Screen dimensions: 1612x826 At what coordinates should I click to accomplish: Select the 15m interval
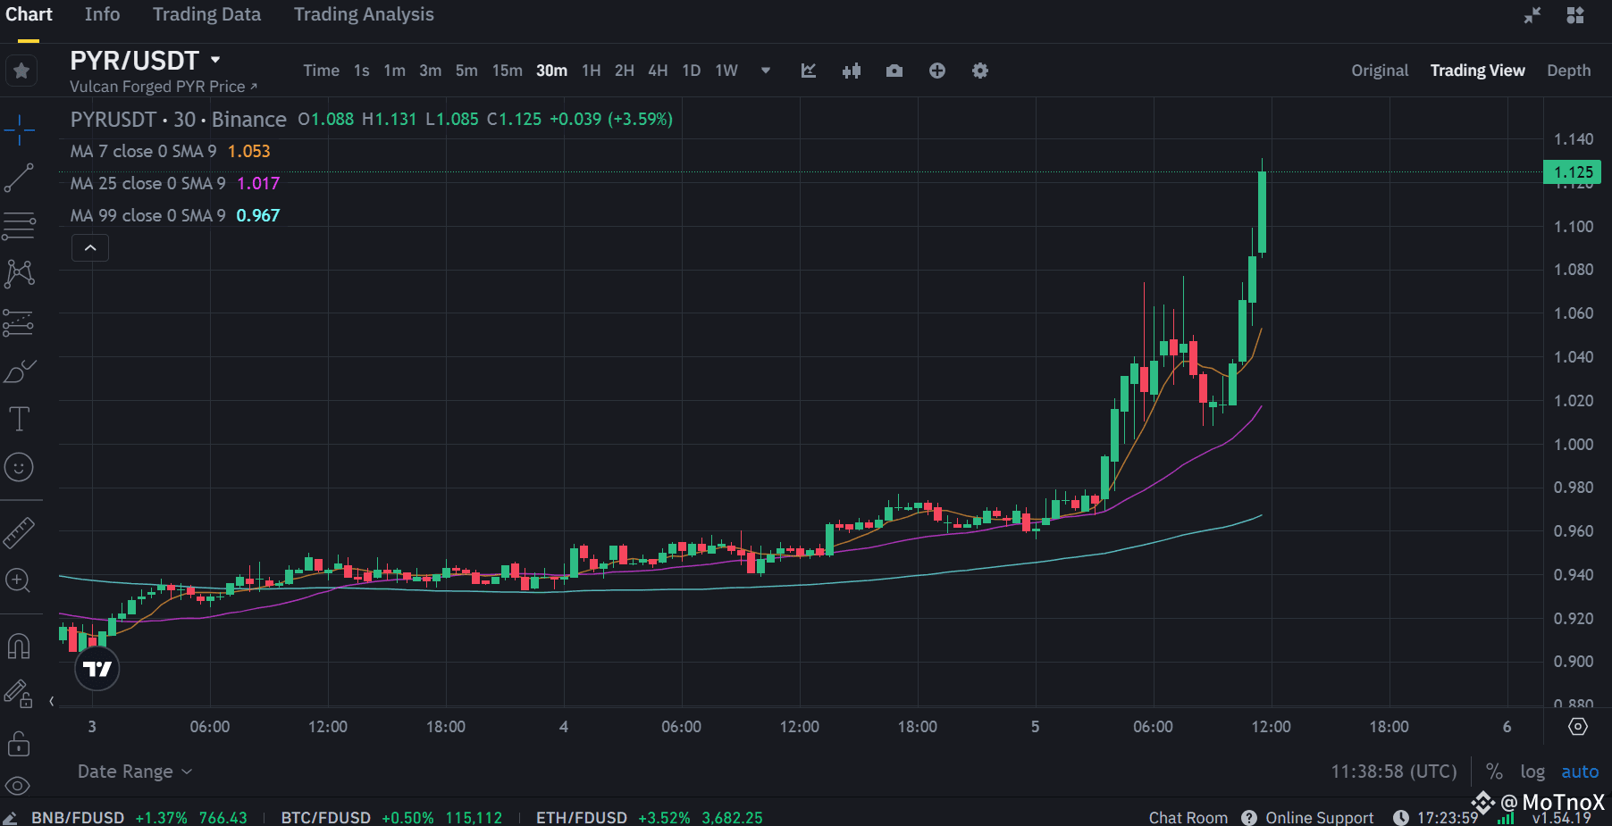click(507, 71)
